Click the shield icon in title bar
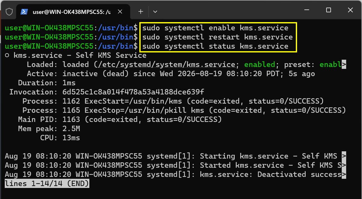 (x=9, y=11)
